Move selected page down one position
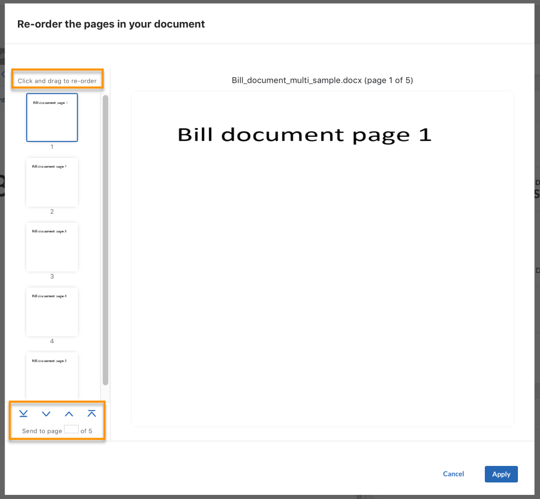The width and height of the screenshot is (540, 499). pos(46,414)
